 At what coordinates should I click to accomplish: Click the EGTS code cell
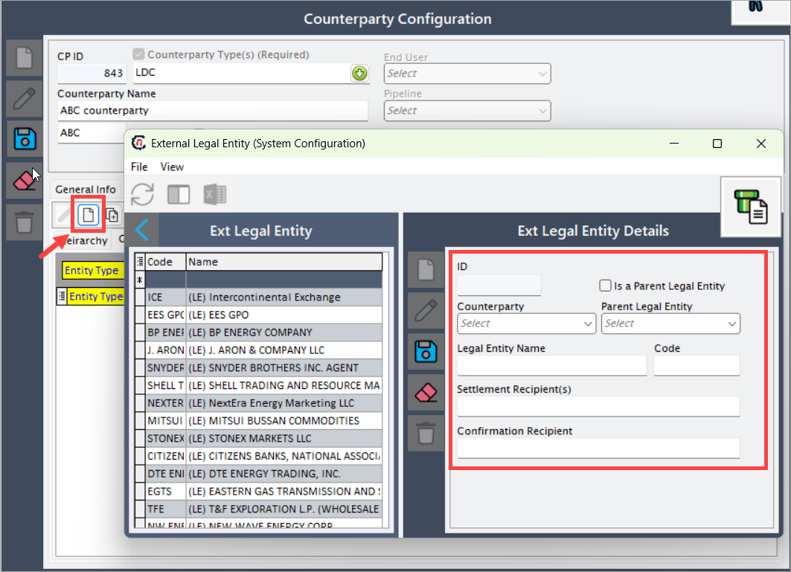[x=165, y=491]
